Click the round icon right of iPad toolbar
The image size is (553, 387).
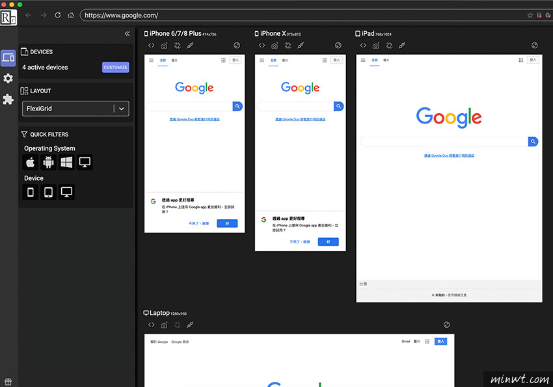pos(535,46)
